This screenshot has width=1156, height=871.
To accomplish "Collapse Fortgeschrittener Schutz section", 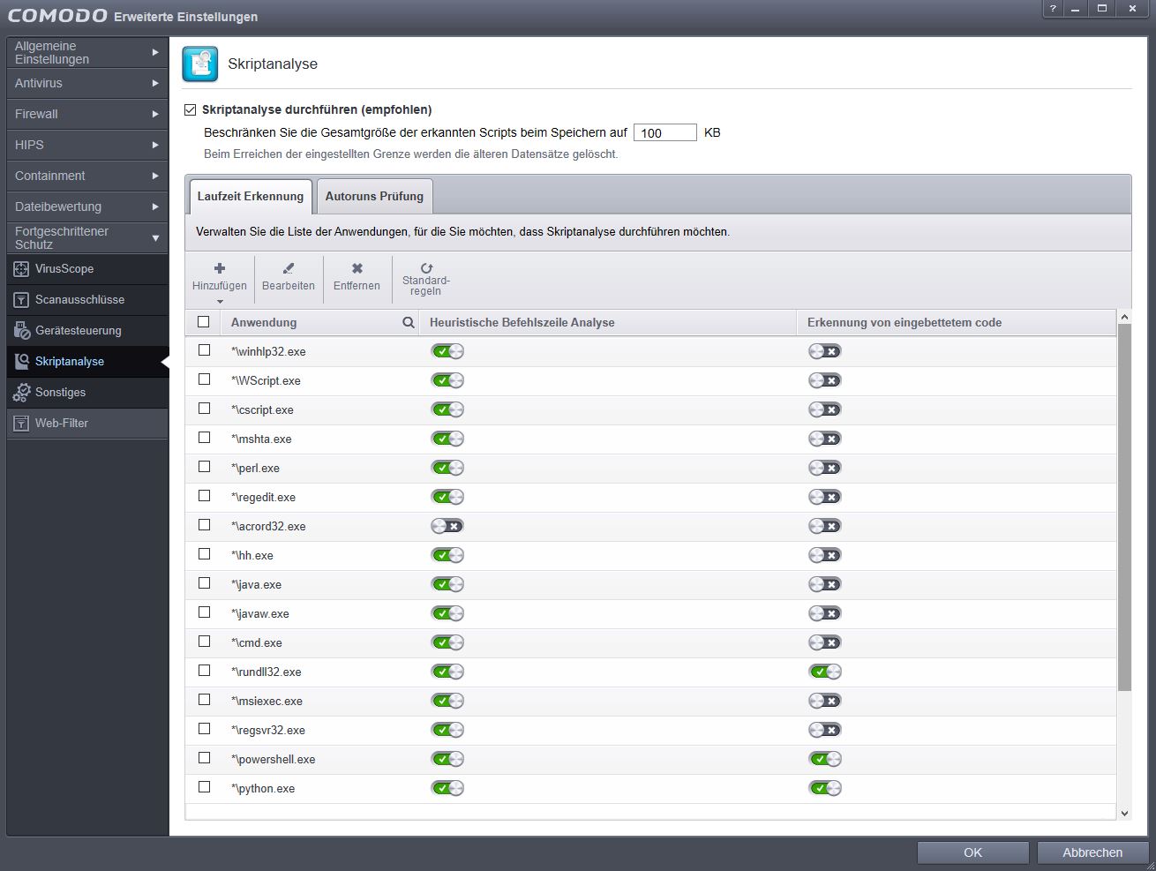I will click(x=86, y=238).
